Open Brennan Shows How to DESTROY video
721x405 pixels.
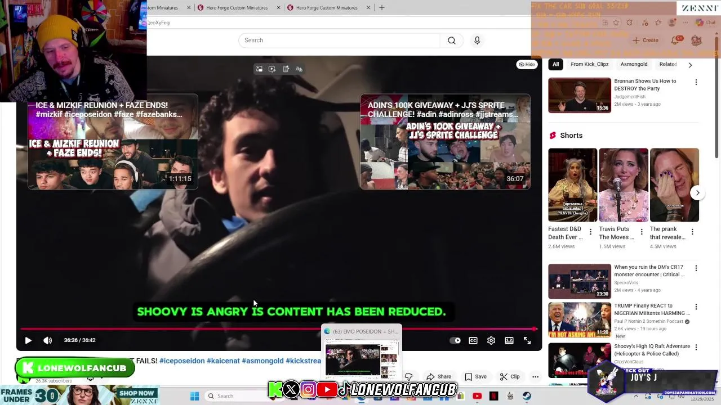(x=580, y=95)
